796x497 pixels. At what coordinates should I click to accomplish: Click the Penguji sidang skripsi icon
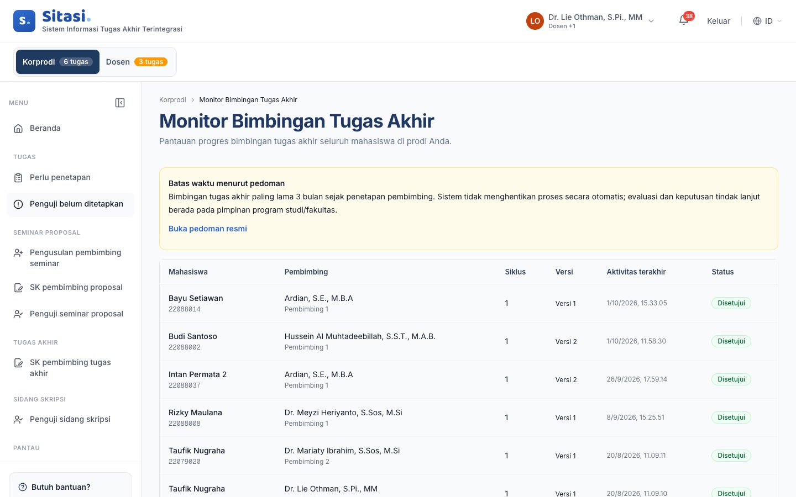coord(18,420)
